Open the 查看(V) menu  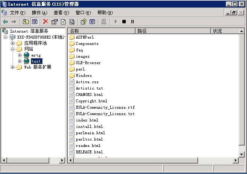tap(61, 13)
